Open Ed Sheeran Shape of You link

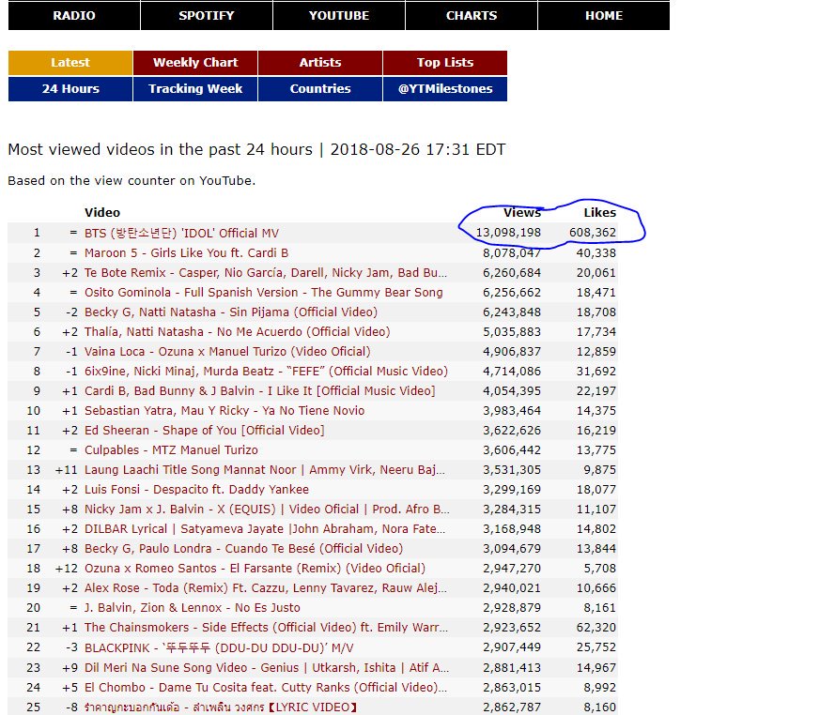click(205, 431)
